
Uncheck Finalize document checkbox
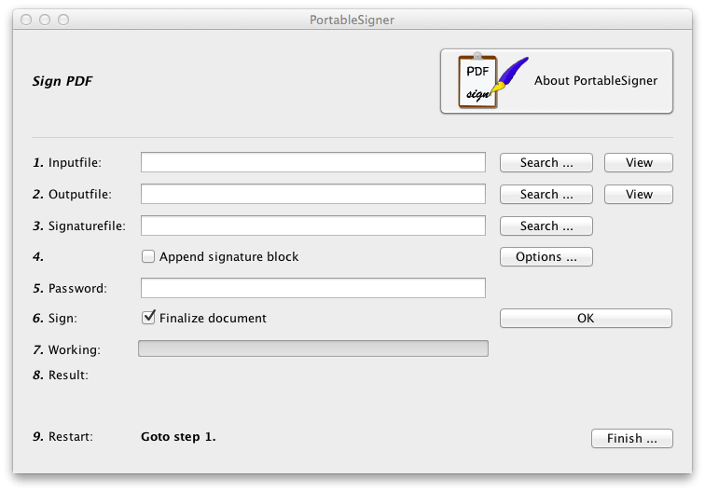148,318
